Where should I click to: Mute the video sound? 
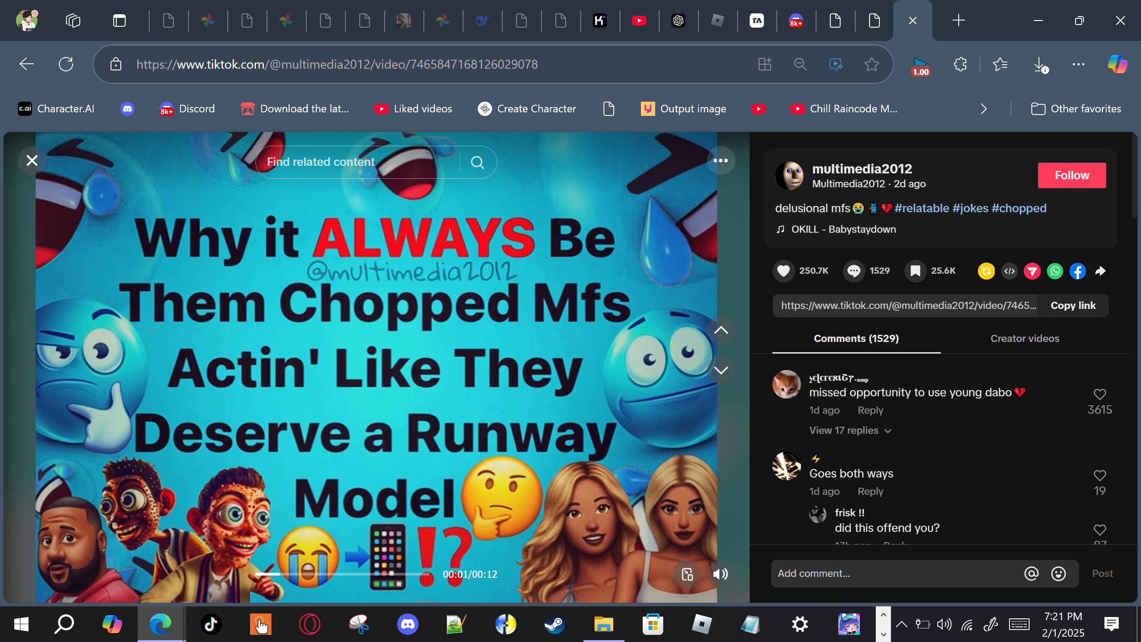(x=720, y=574)
